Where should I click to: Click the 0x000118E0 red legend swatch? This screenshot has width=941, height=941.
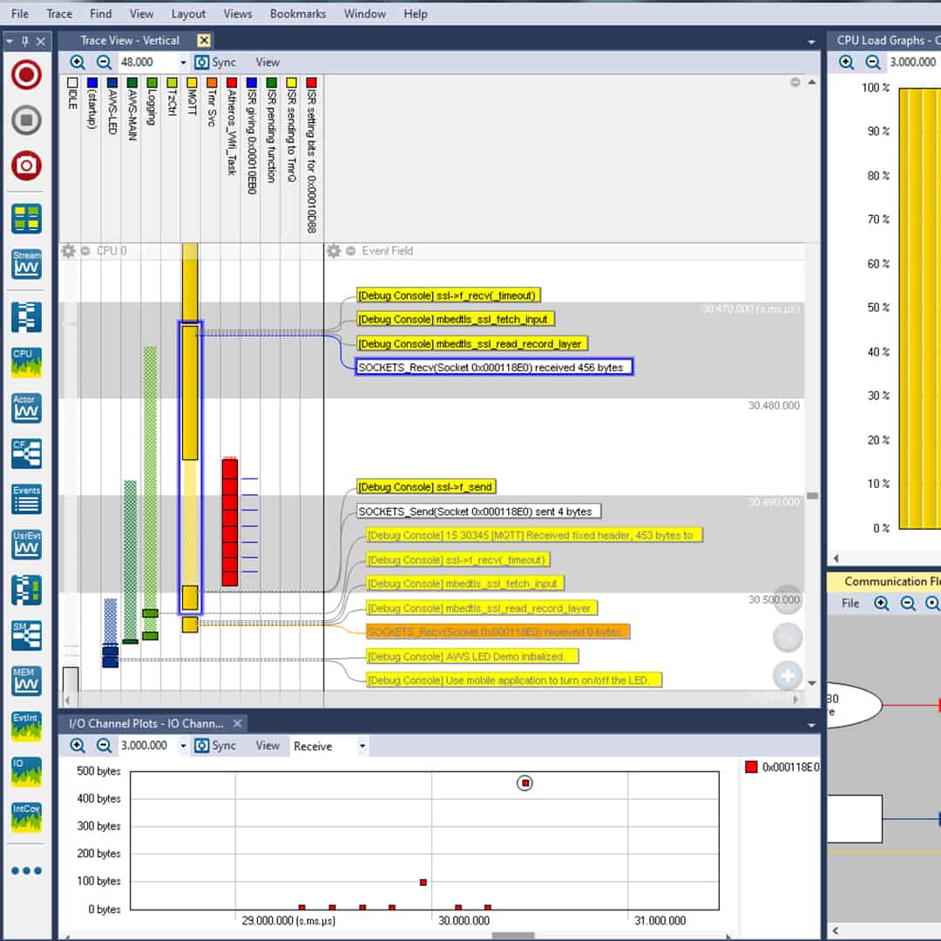tap(751, 767)
